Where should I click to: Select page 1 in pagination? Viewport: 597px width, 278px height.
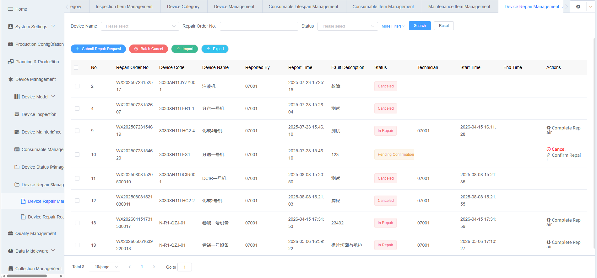click(142, 267)
